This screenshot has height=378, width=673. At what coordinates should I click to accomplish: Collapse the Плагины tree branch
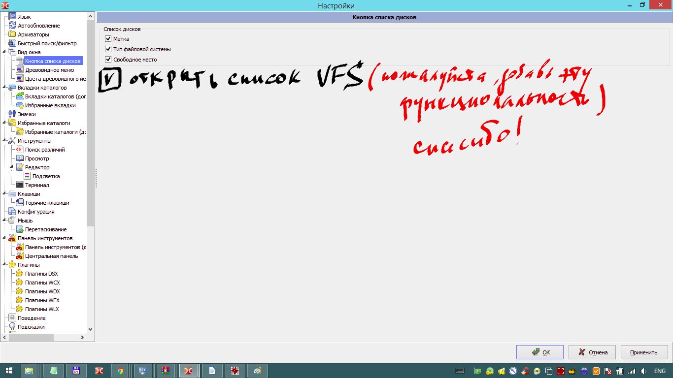coord(4,265)
